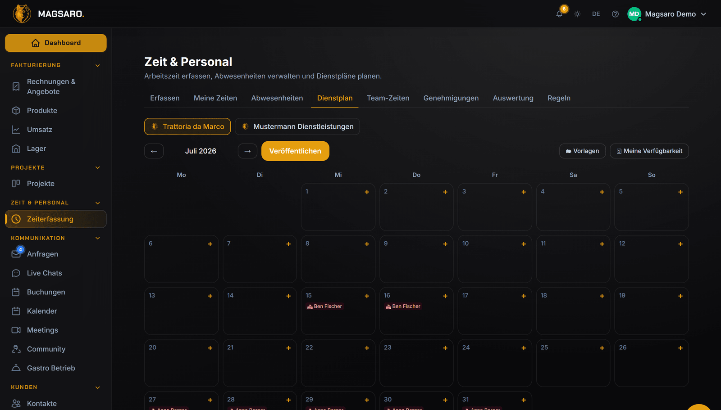The width and height of the screenshot is (721, 410).
Task: Open Ben Fischer shift on July 16
Action: tap(403, 306)
